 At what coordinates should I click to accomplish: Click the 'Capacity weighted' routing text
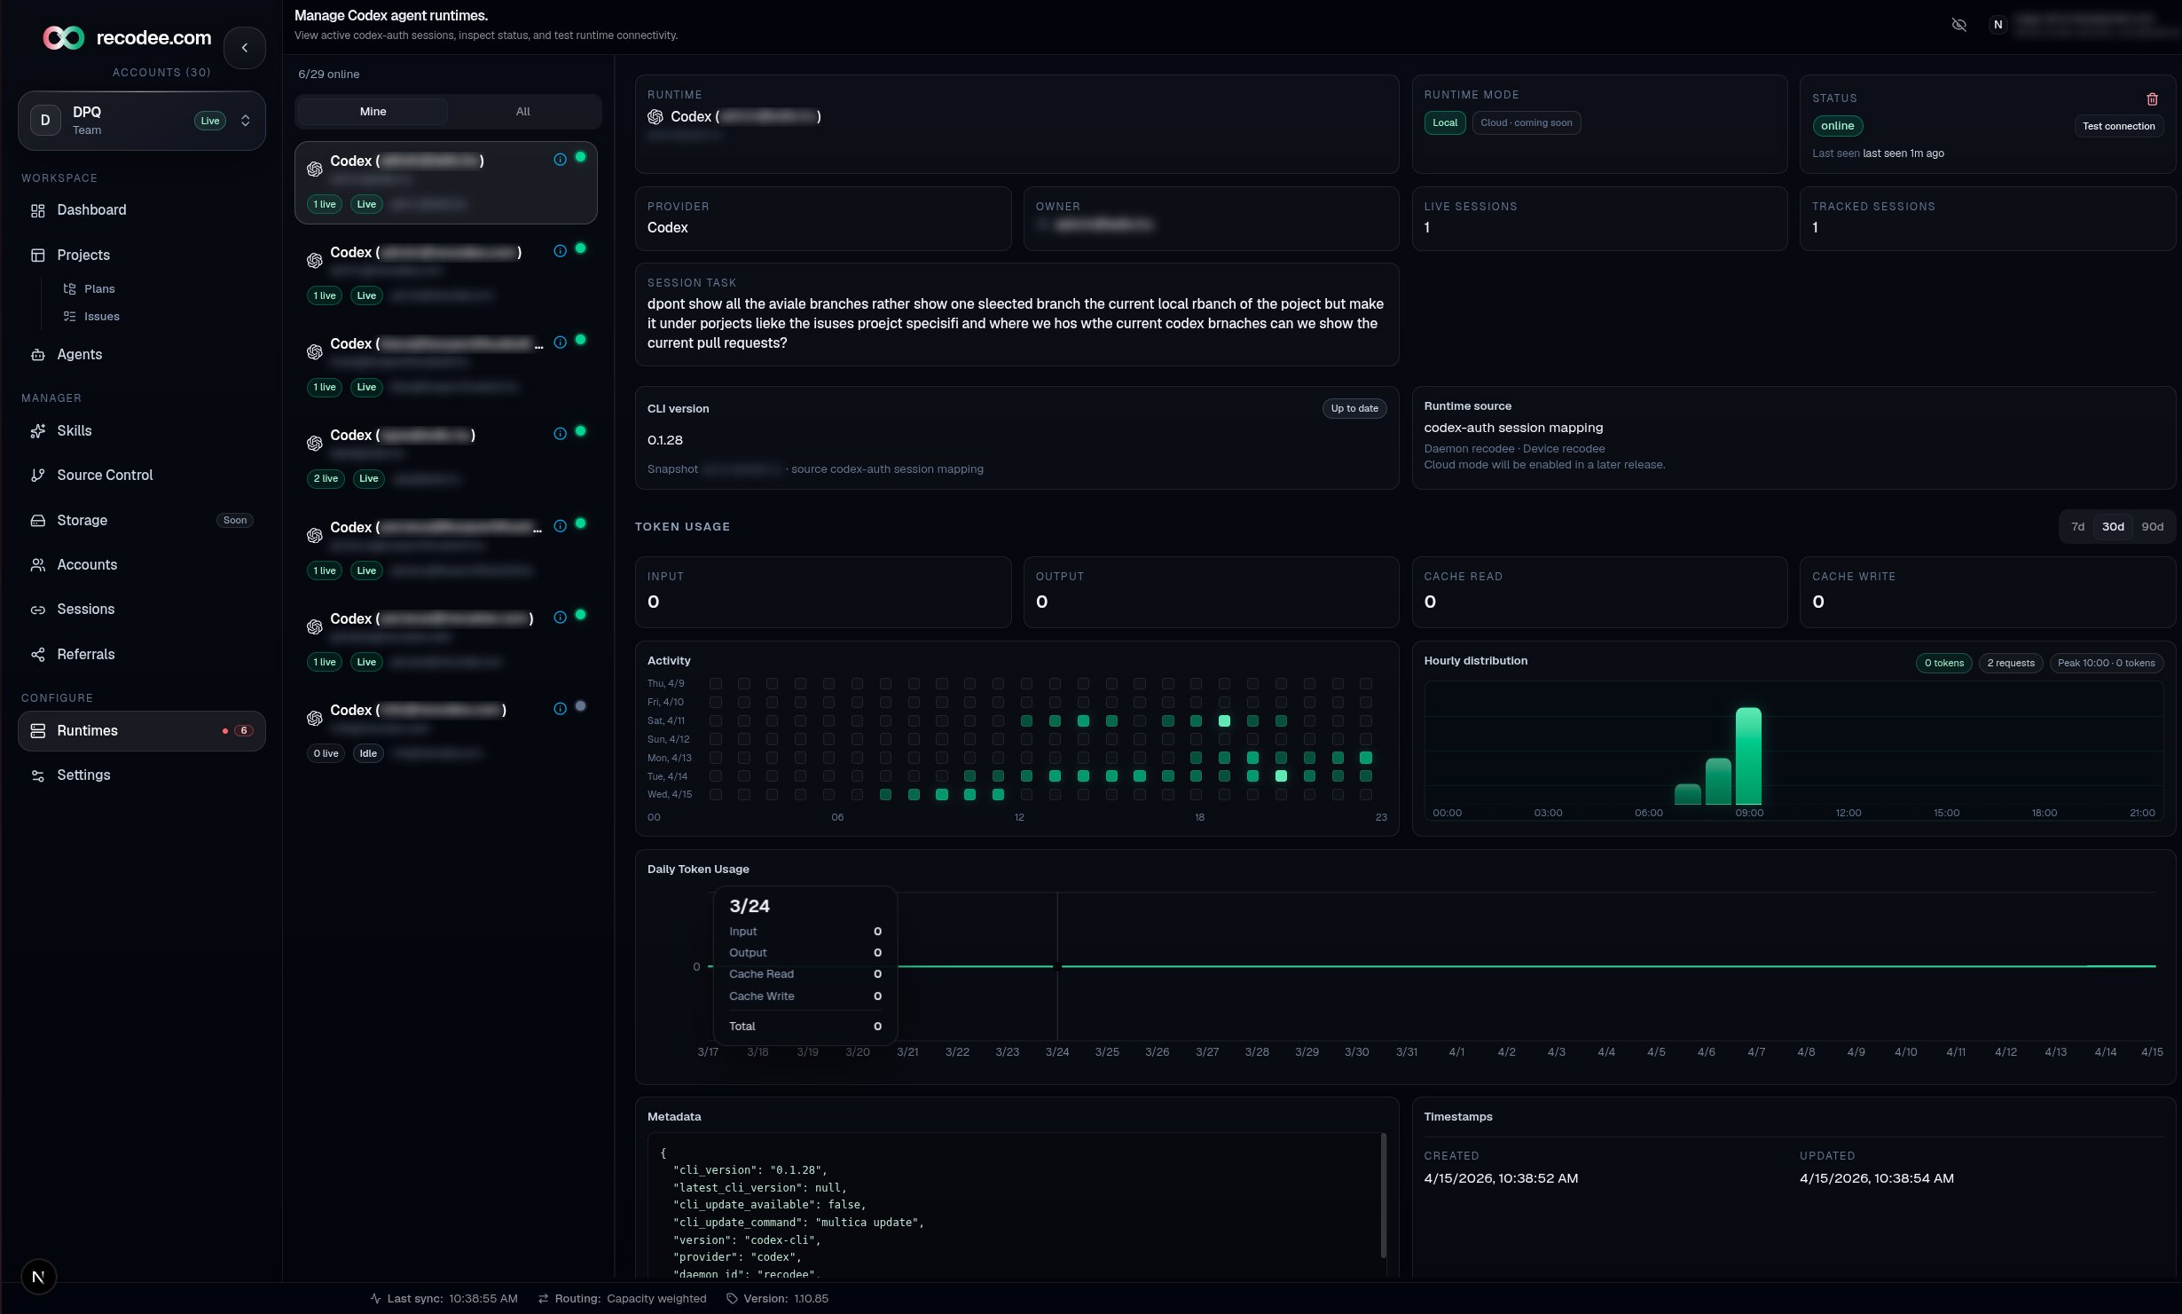tap(656, 1299)
